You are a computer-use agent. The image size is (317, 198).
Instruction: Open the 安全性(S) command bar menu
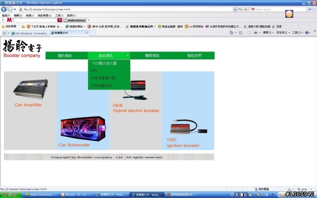283,33
